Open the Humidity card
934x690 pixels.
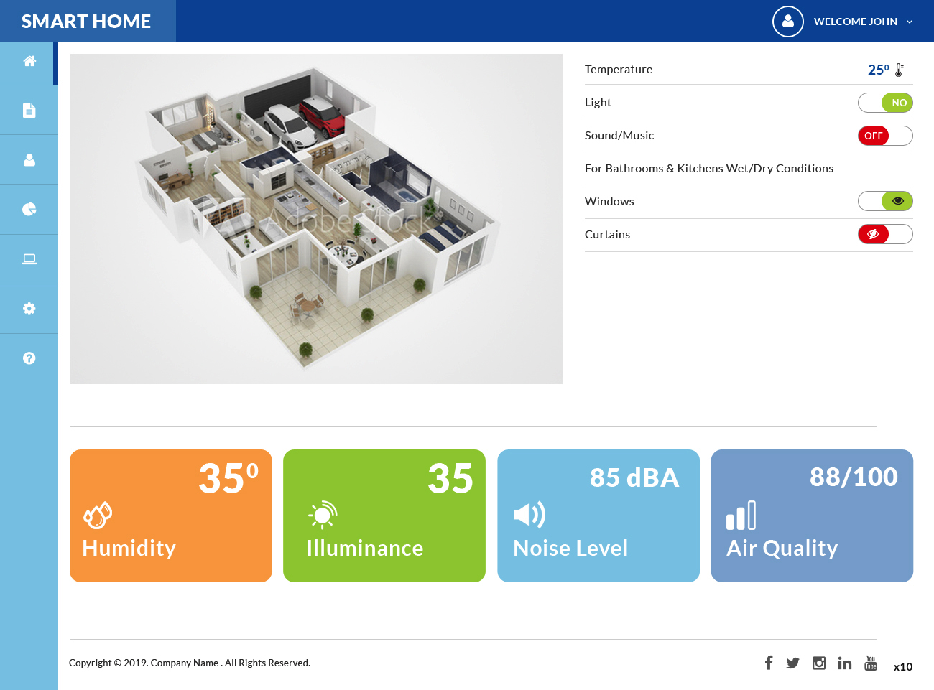pyautogui.click(x=171, y=516)
